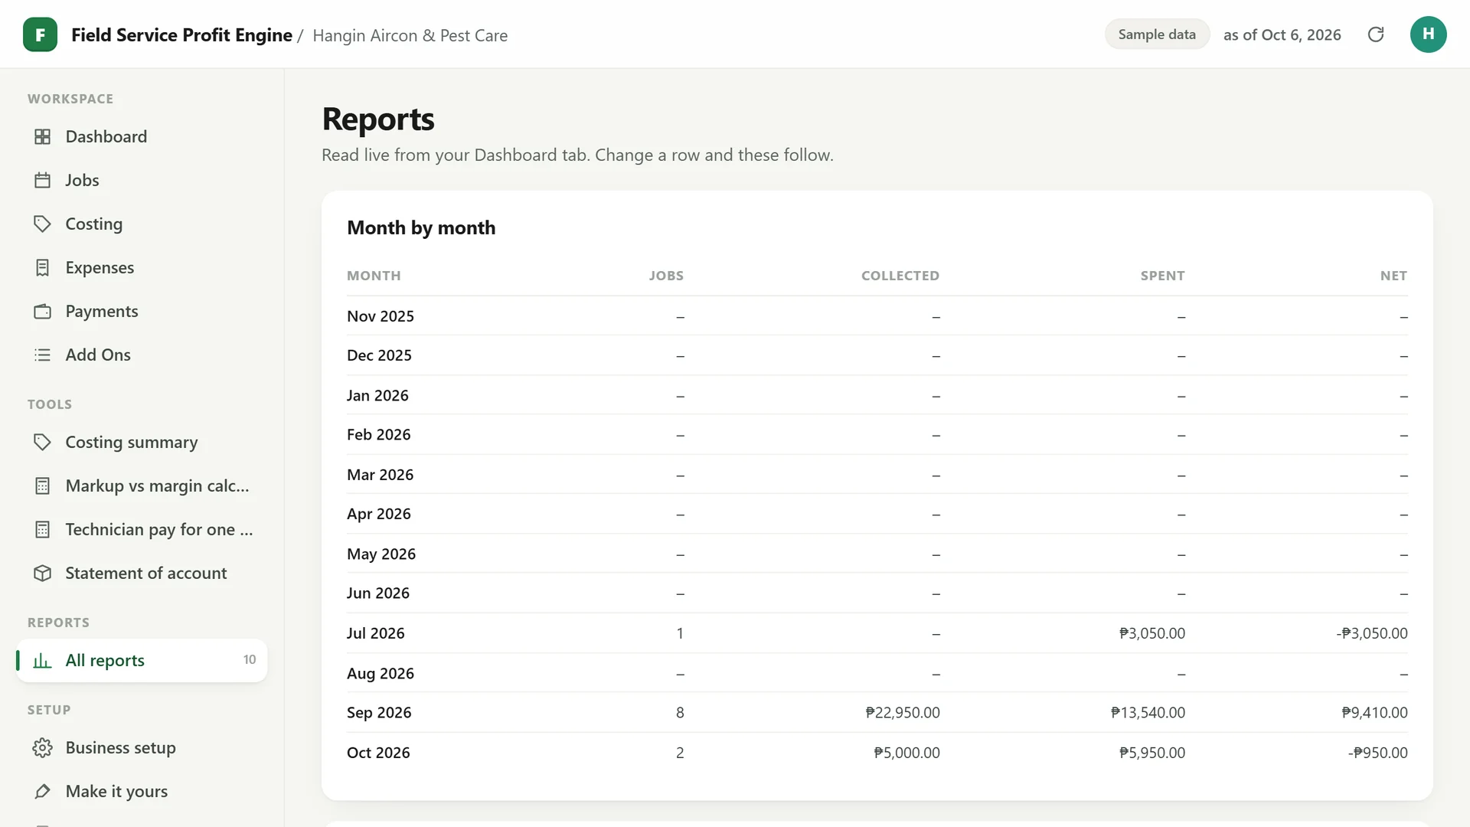Open Statement of account
The width and height of the screenshot is (1470, 827).
click(142, 573)
